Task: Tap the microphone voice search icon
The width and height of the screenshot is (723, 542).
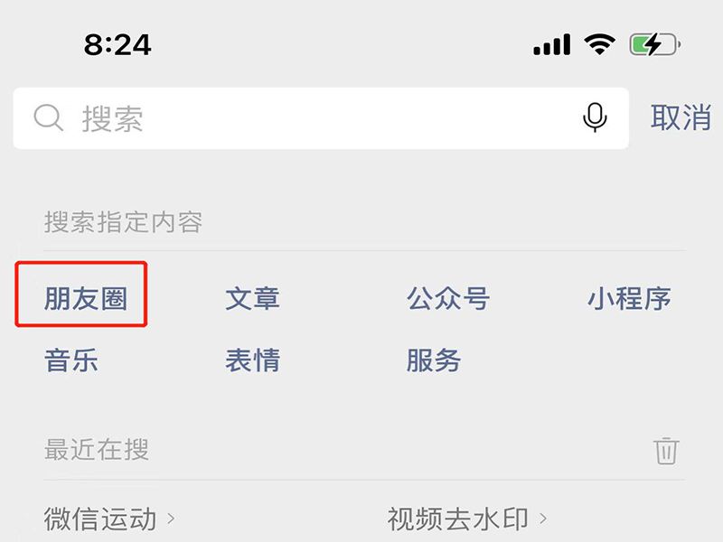Action: (x=595, y=117)
